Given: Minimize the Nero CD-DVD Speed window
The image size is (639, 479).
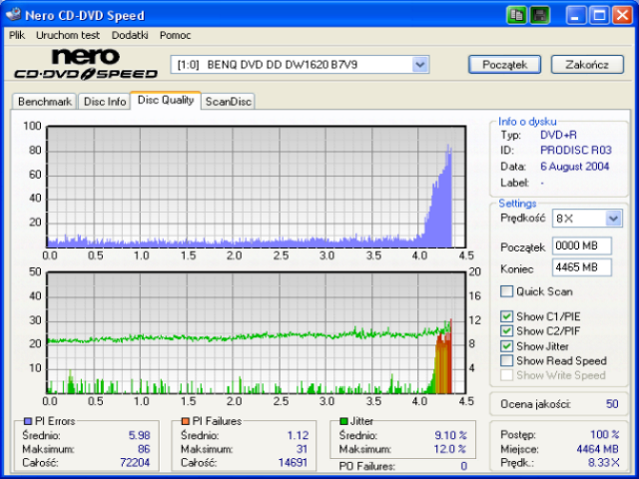Looking at the screenshot, I should [576, 16].
